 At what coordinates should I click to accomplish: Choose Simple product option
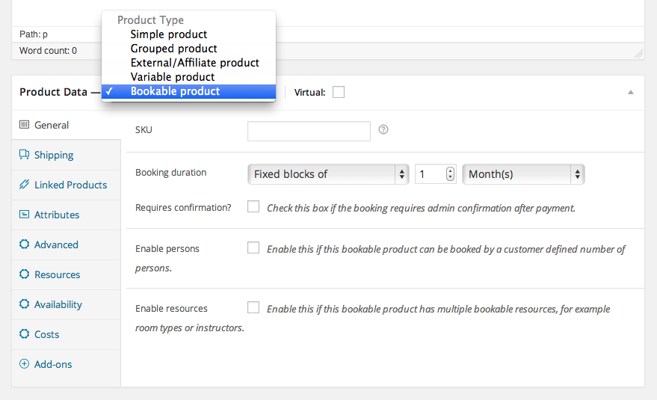(169, 34)
